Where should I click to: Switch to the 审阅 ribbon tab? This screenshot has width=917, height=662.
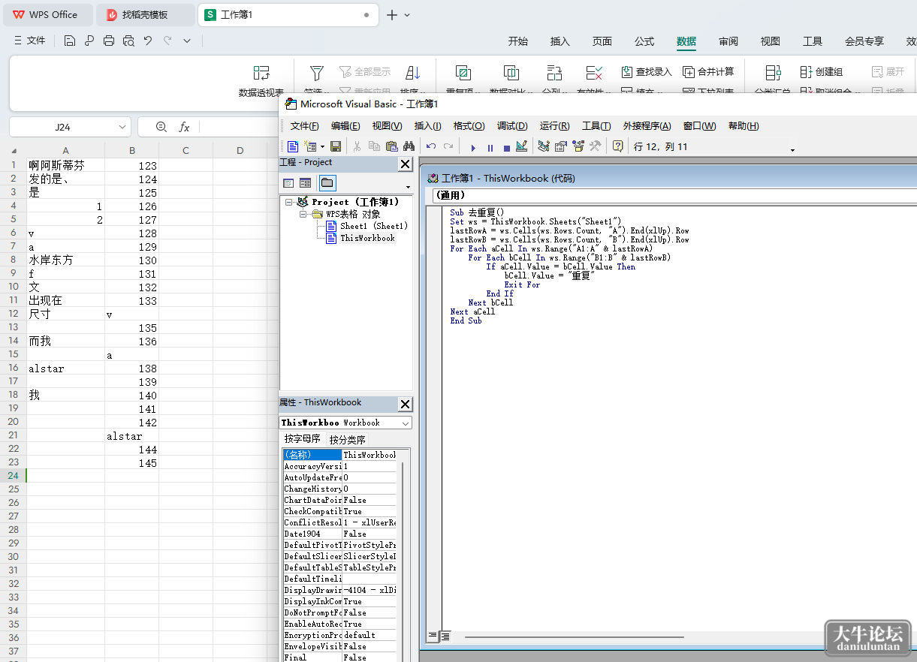coord(728,41)
